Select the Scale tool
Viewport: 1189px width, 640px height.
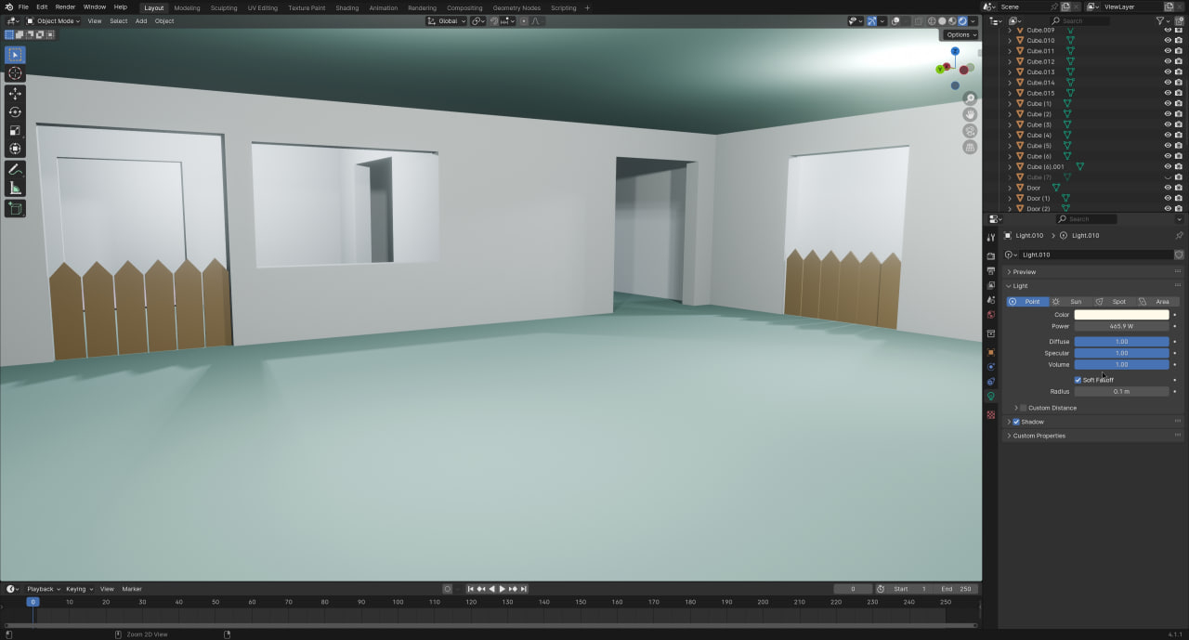coord(15,130)
